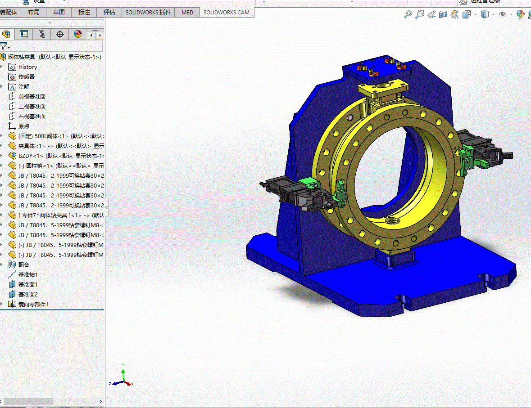This screenshot has width=531, height=408.
Task: Open the PropertyManager tab
Action: tap(24, 34)
